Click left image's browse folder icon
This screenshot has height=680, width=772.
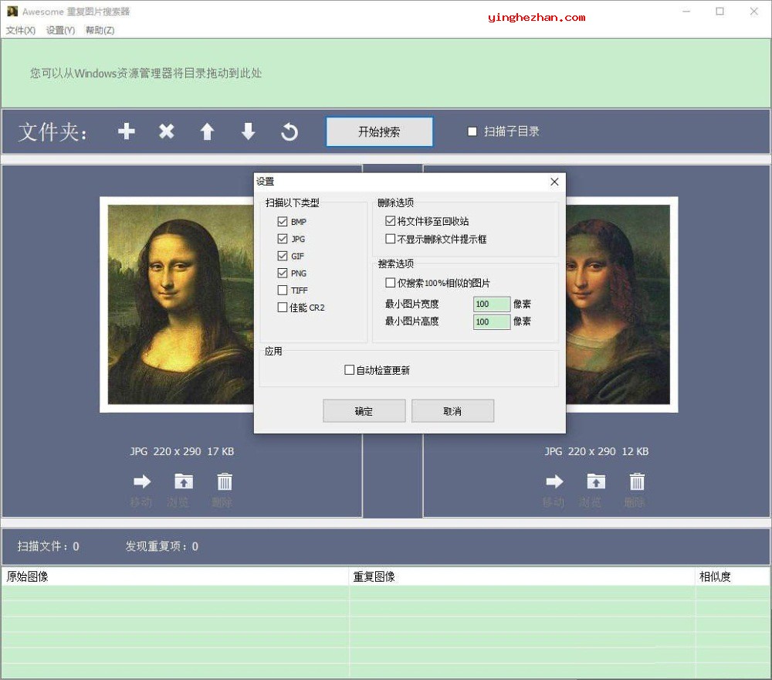(x=184, y=481)
